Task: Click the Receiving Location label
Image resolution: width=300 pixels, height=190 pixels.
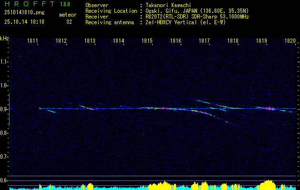Action: [111, 11]
